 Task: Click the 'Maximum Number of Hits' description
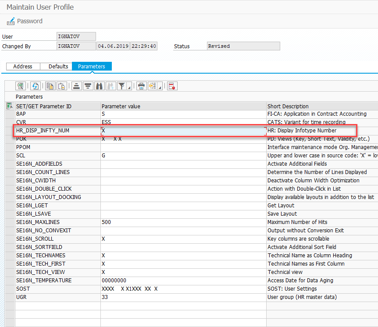[297, 222]
